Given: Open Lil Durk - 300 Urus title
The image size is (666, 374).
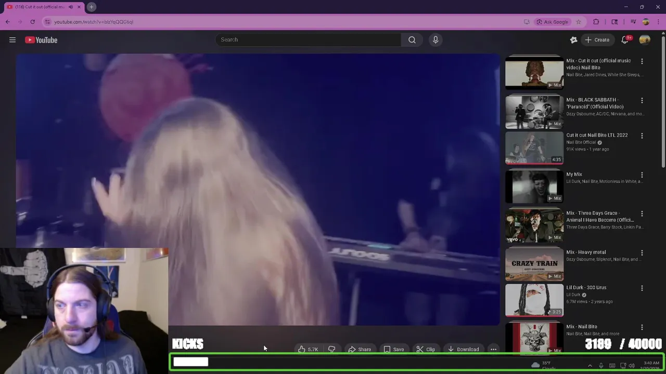Looking at the screenshot, I should coord(586,288).
